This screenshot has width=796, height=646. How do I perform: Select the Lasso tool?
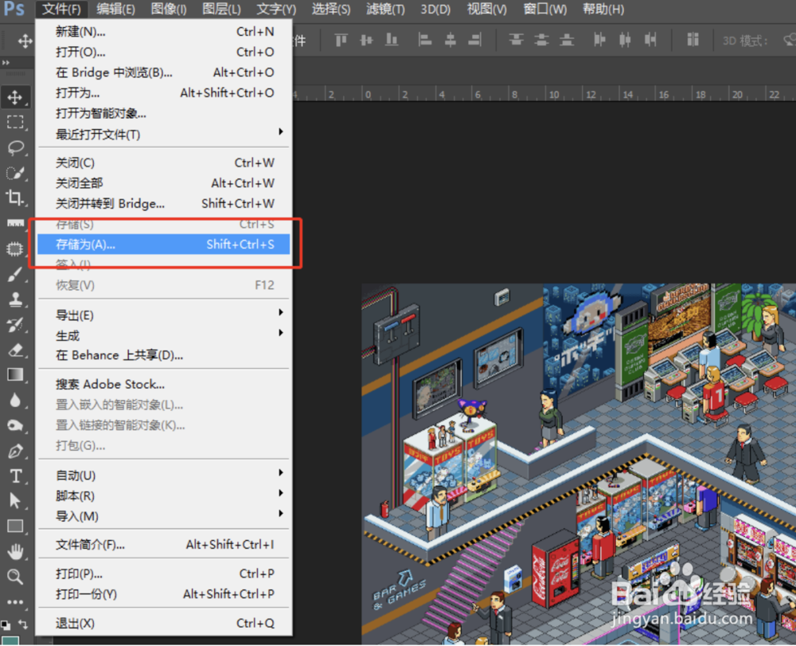click(15, 147)
